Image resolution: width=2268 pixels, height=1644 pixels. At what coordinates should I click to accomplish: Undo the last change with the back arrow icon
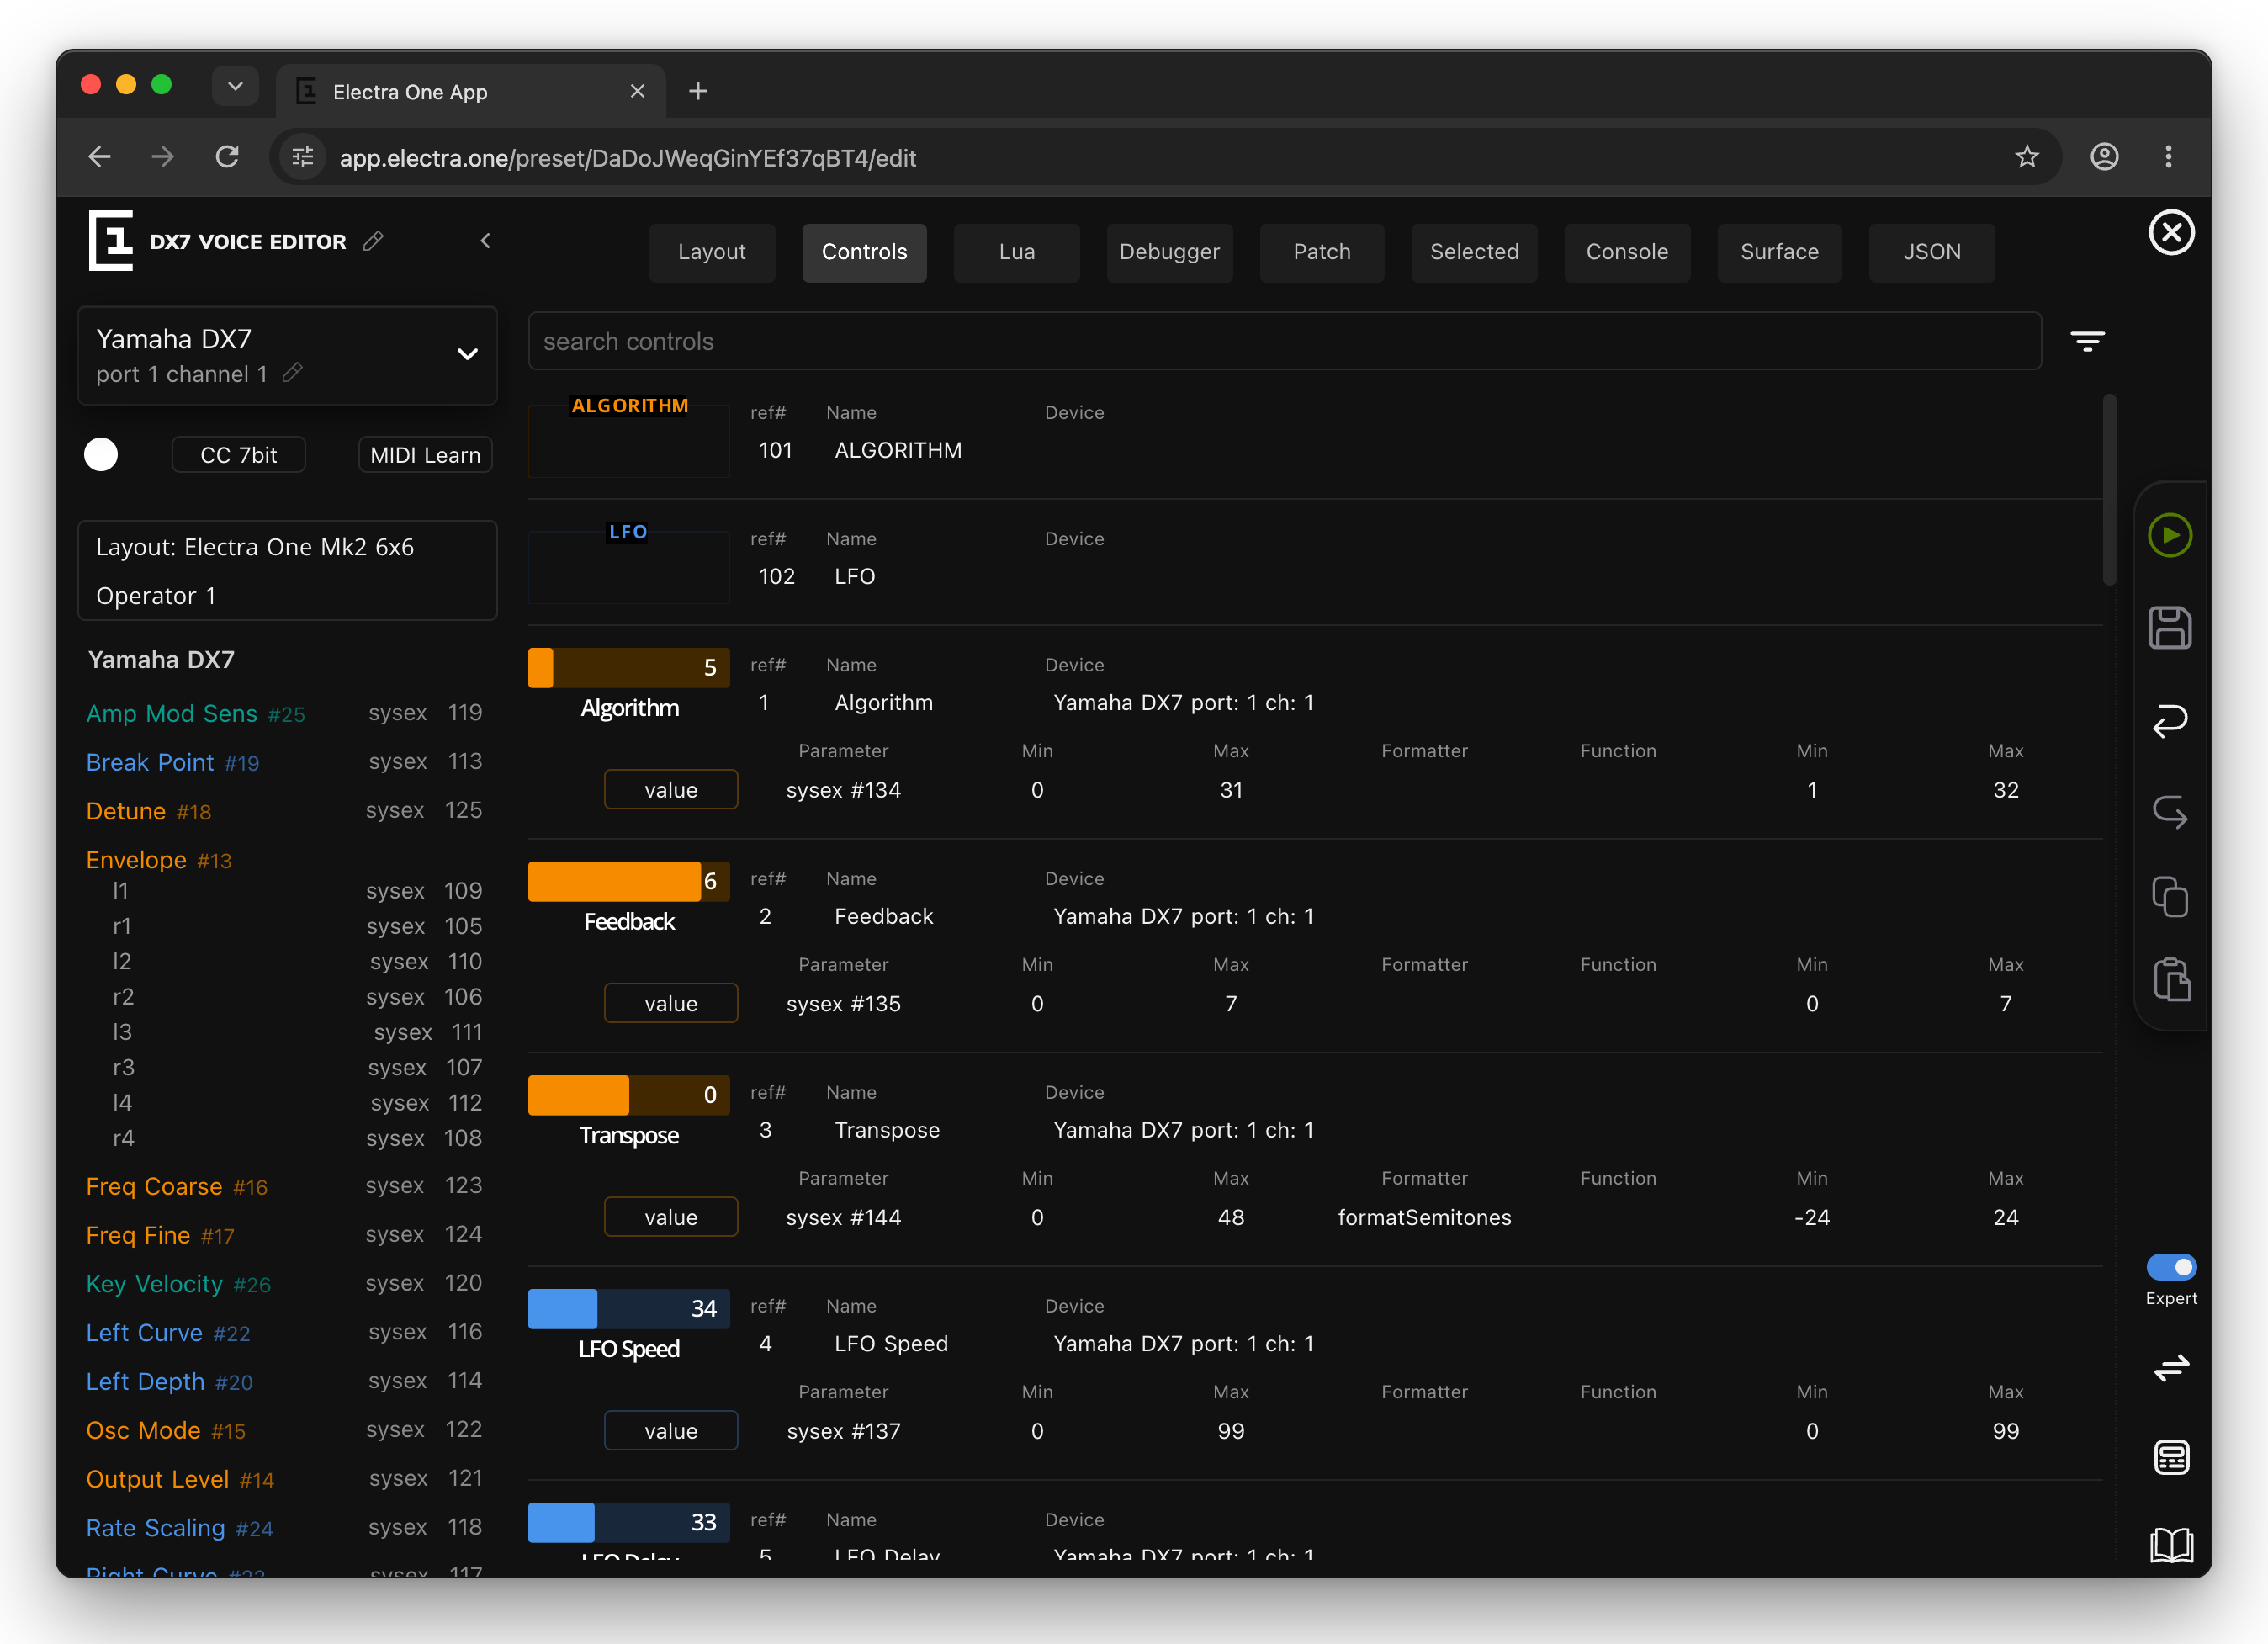tap(2169, 720)
